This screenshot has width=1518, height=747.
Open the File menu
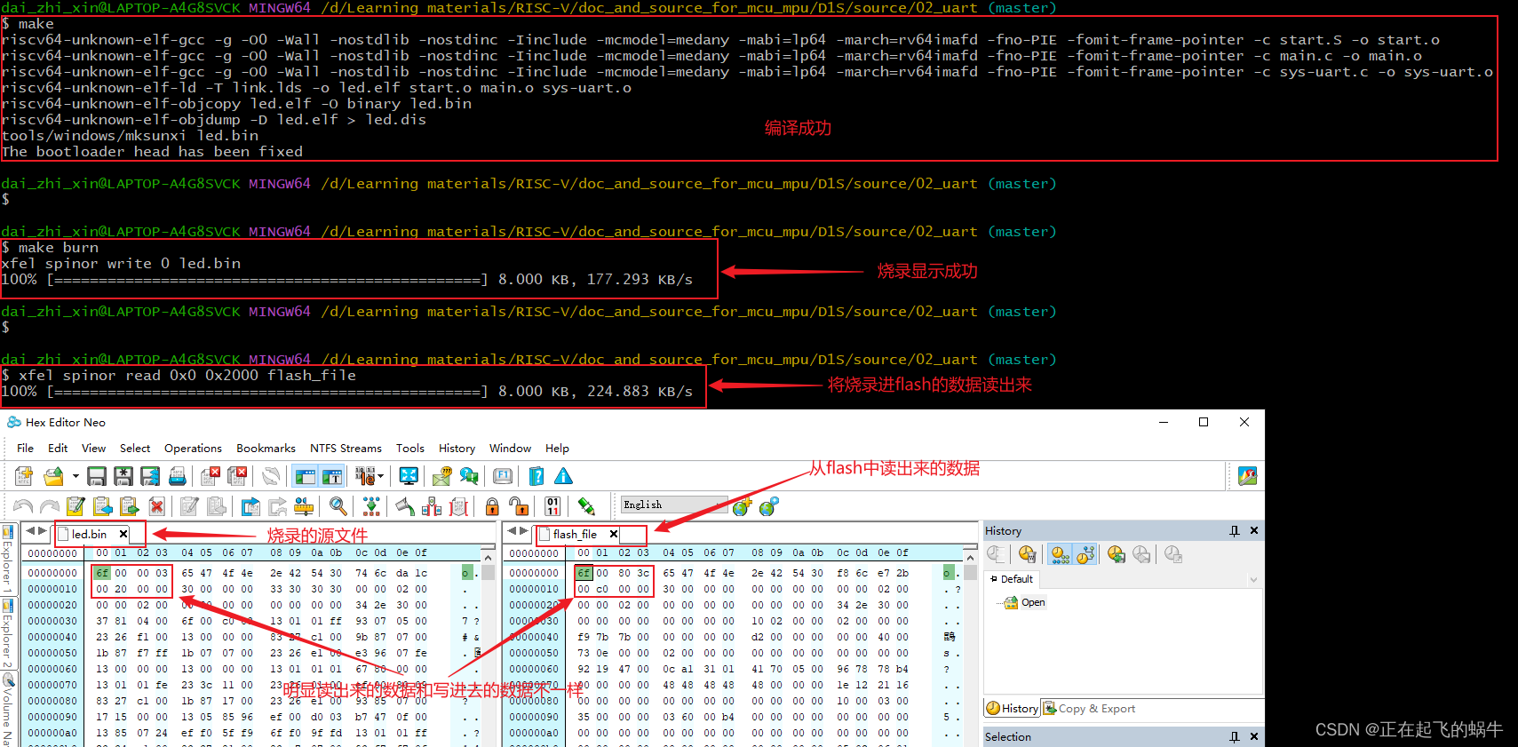point(25,449)
